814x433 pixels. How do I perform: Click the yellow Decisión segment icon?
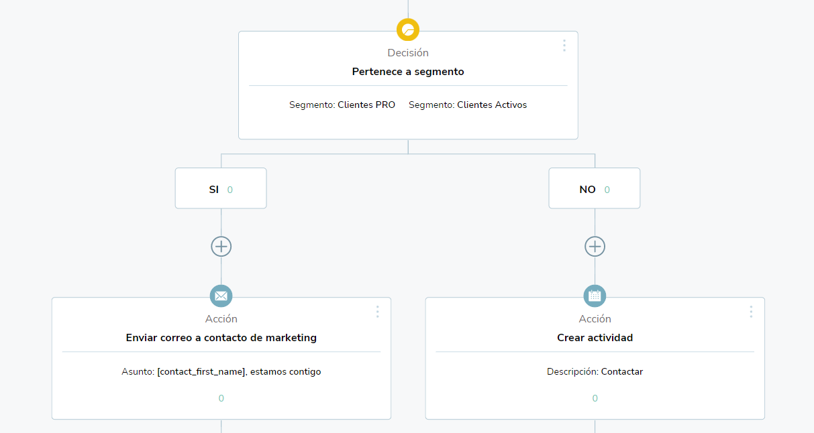pyautogui.click(x=408, y=29)
